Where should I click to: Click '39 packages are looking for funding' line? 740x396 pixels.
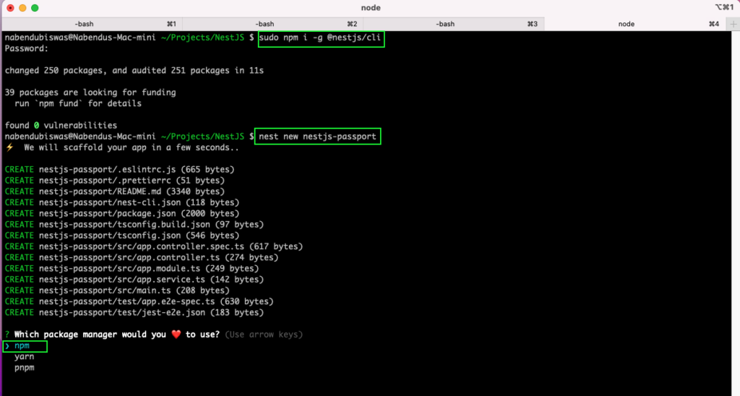click(90, 92)
